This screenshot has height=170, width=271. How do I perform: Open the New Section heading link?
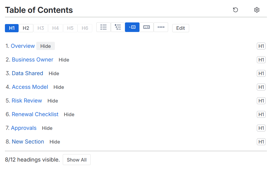[x=28, y=142]
